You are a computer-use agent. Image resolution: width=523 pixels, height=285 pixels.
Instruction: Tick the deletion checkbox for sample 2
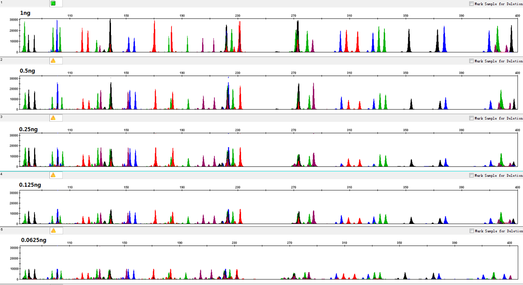coord(471,61)
